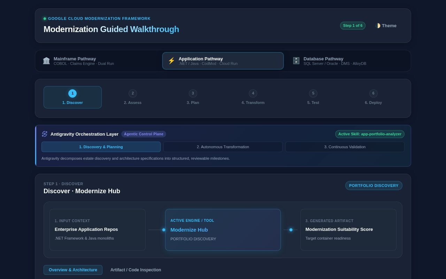Click the Step 1 of 6 badge

[353, 25]
